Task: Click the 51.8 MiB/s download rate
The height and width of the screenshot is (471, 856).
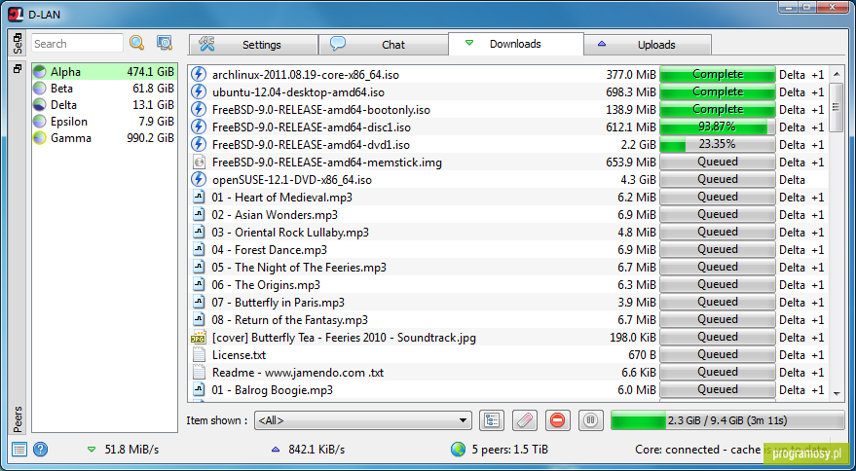Action: pos(131,450)
